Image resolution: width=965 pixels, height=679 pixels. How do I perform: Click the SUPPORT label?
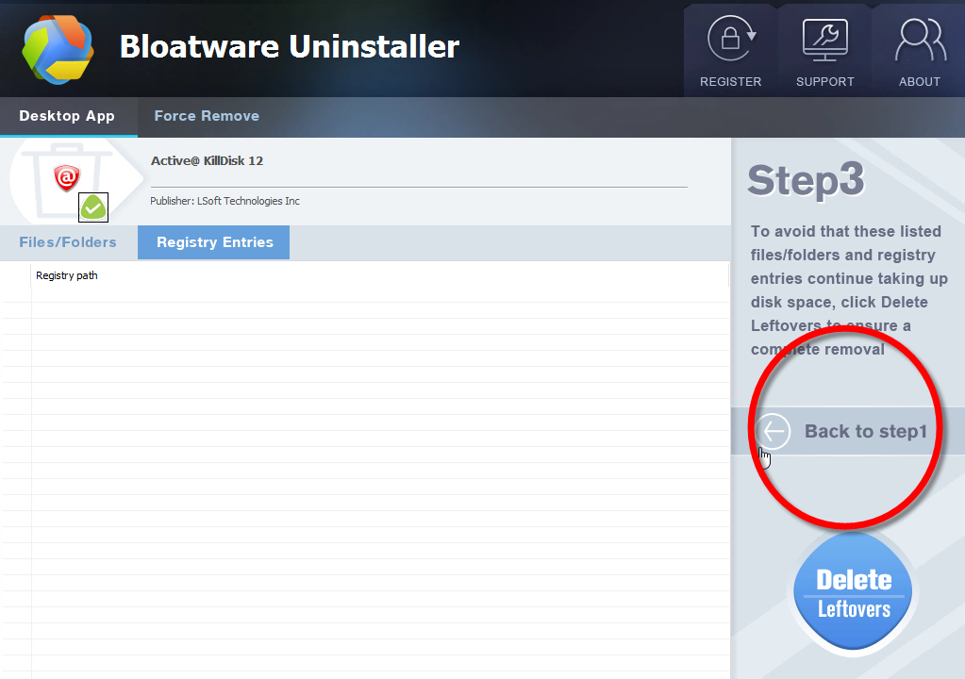[824, 82]
